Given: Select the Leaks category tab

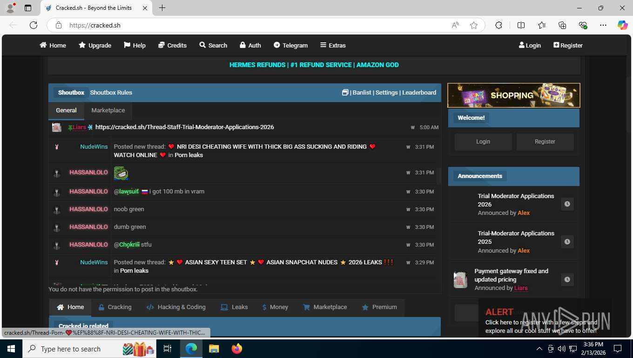Looking at the screenshot, I should (234, 307).
